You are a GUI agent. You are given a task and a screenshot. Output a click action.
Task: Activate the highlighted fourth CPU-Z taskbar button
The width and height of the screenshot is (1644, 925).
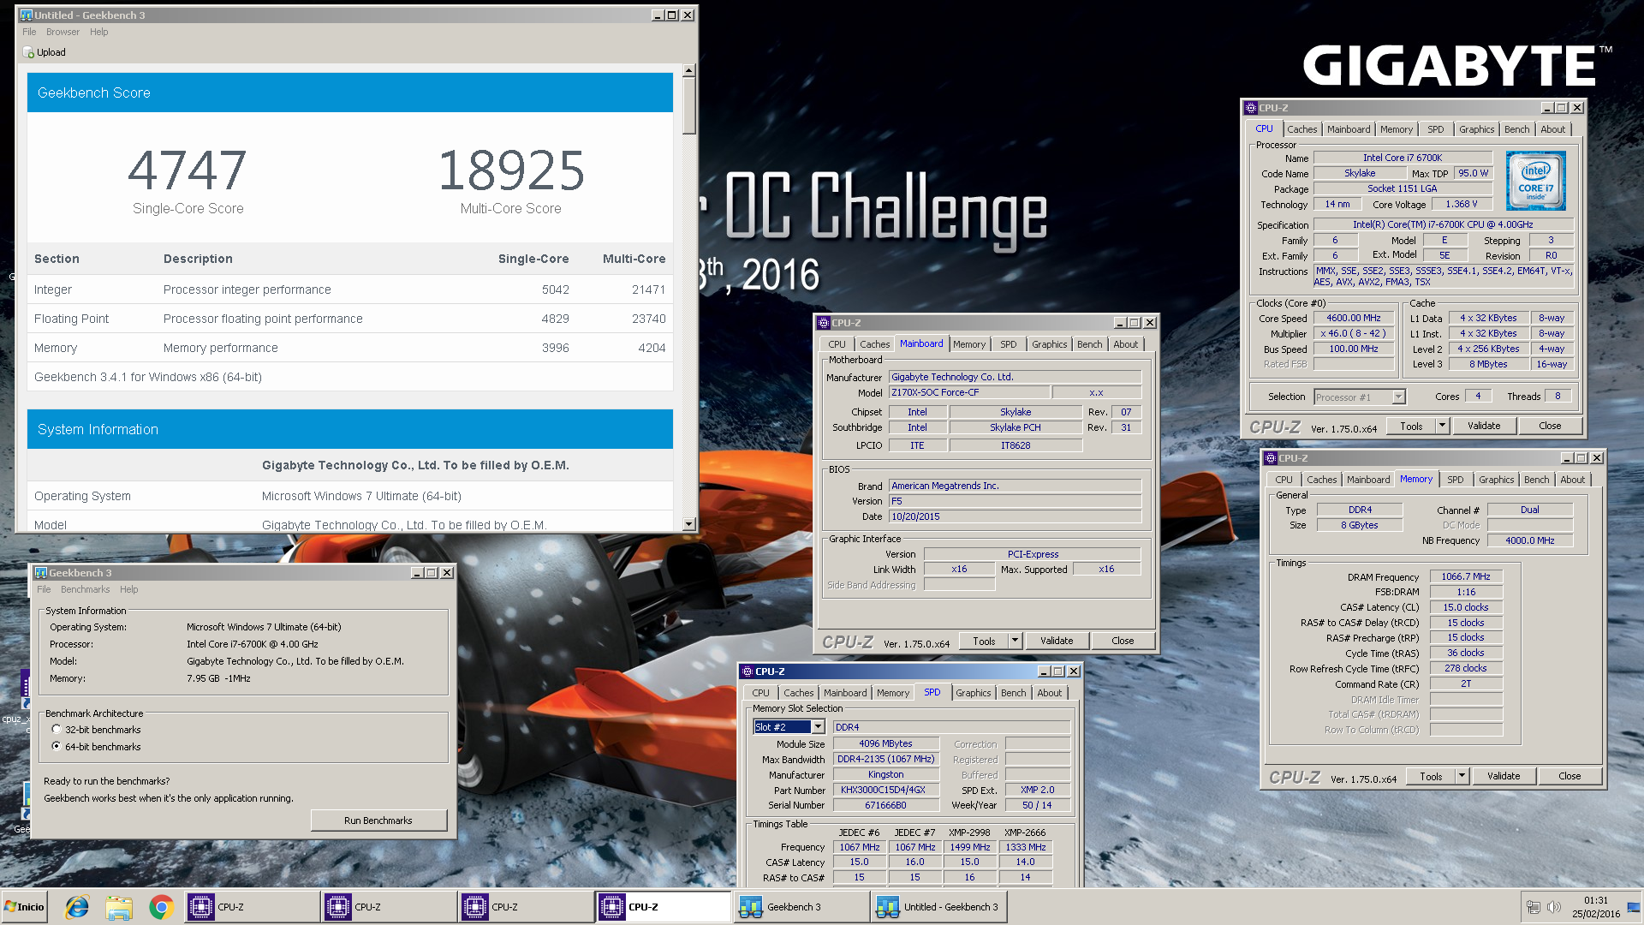pyautogui.click(x=664, y=907)
